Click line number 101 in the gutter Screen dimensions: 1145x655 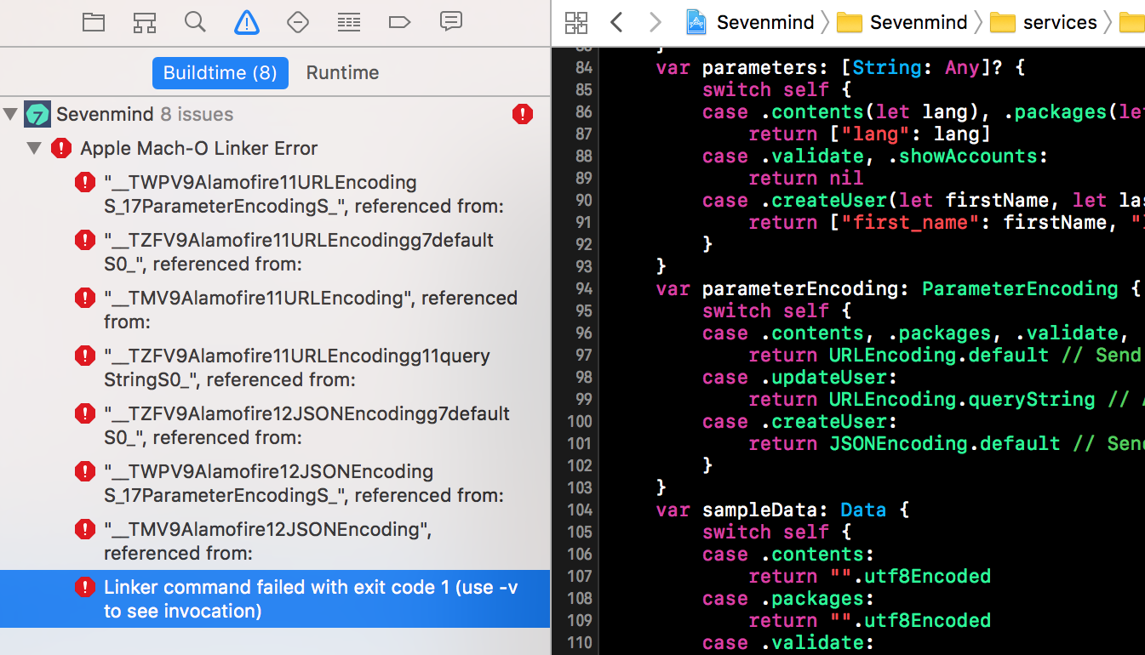coord(579,443)
